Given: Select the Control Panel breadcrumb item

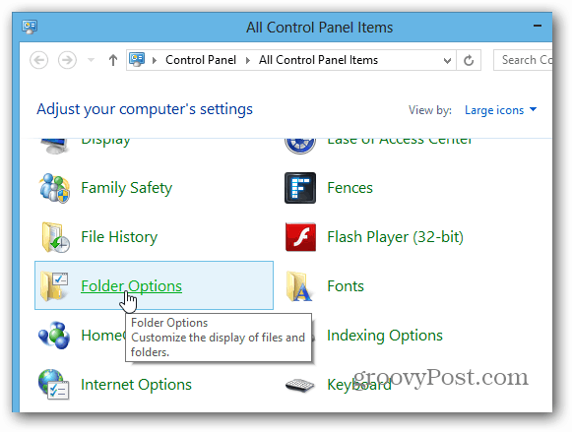Looking at the screenshot, I should [x=201, y=60].
